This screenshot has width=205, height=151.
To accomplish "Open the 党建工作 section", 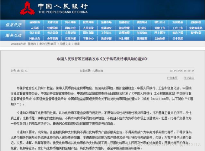I will 160,28.
